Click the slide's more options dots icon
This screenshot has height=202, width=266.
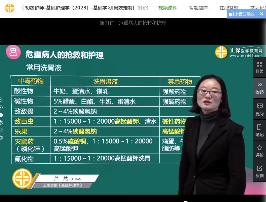click(x=1, y=130)
